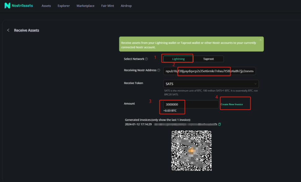The height and width of the screenshot is (182, 301).
Task: Click the Select Network help icon
Action: 146,59
